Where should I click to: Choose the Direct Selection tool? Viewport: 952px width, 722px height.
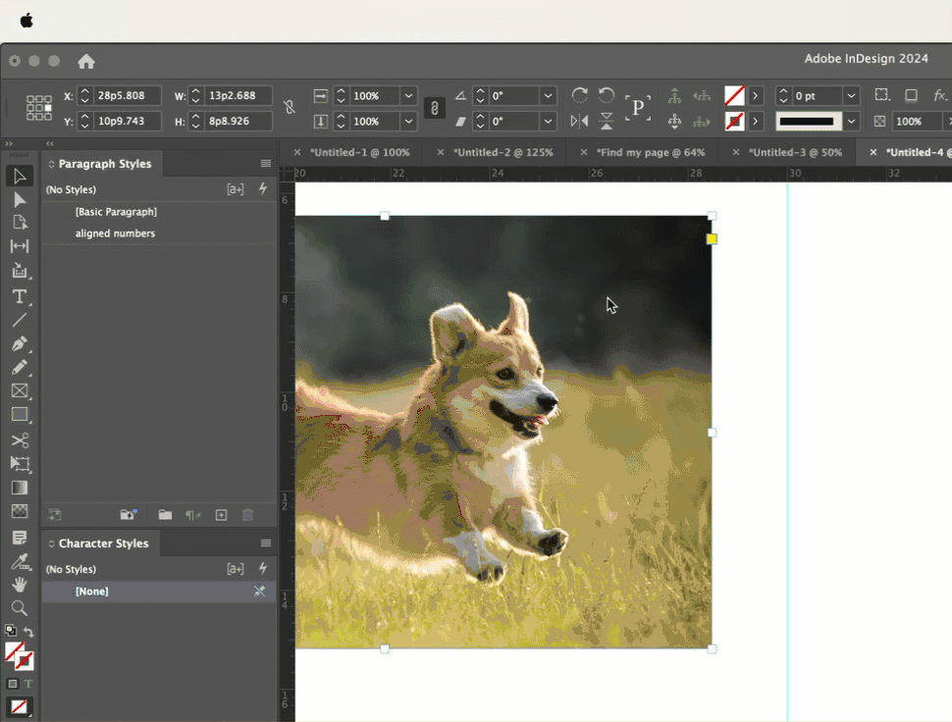20,199
